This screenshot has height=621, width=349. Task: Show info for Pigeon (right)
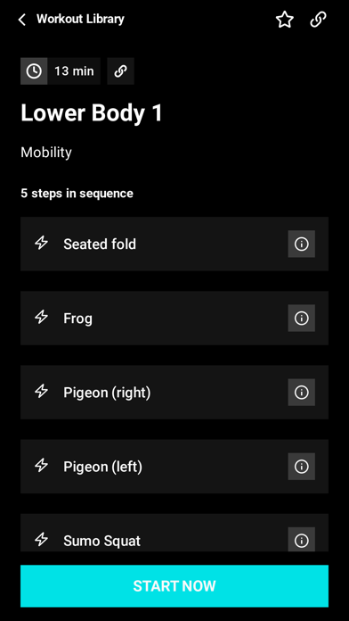click(302, 392)
